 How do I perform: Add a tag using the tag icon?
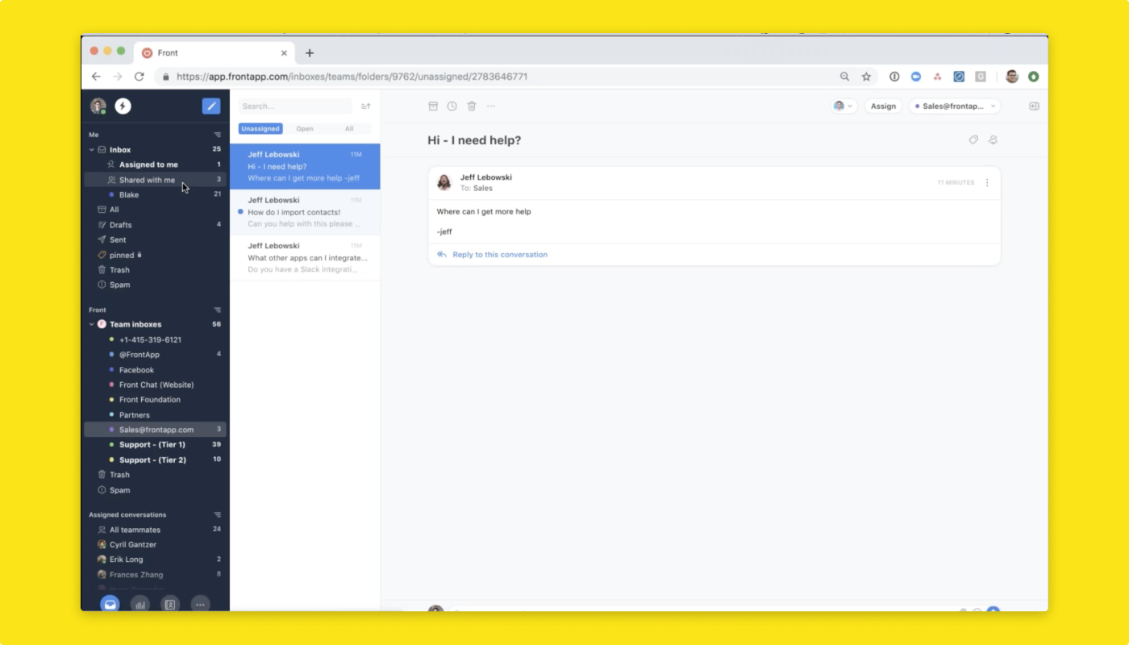[973, 139]
